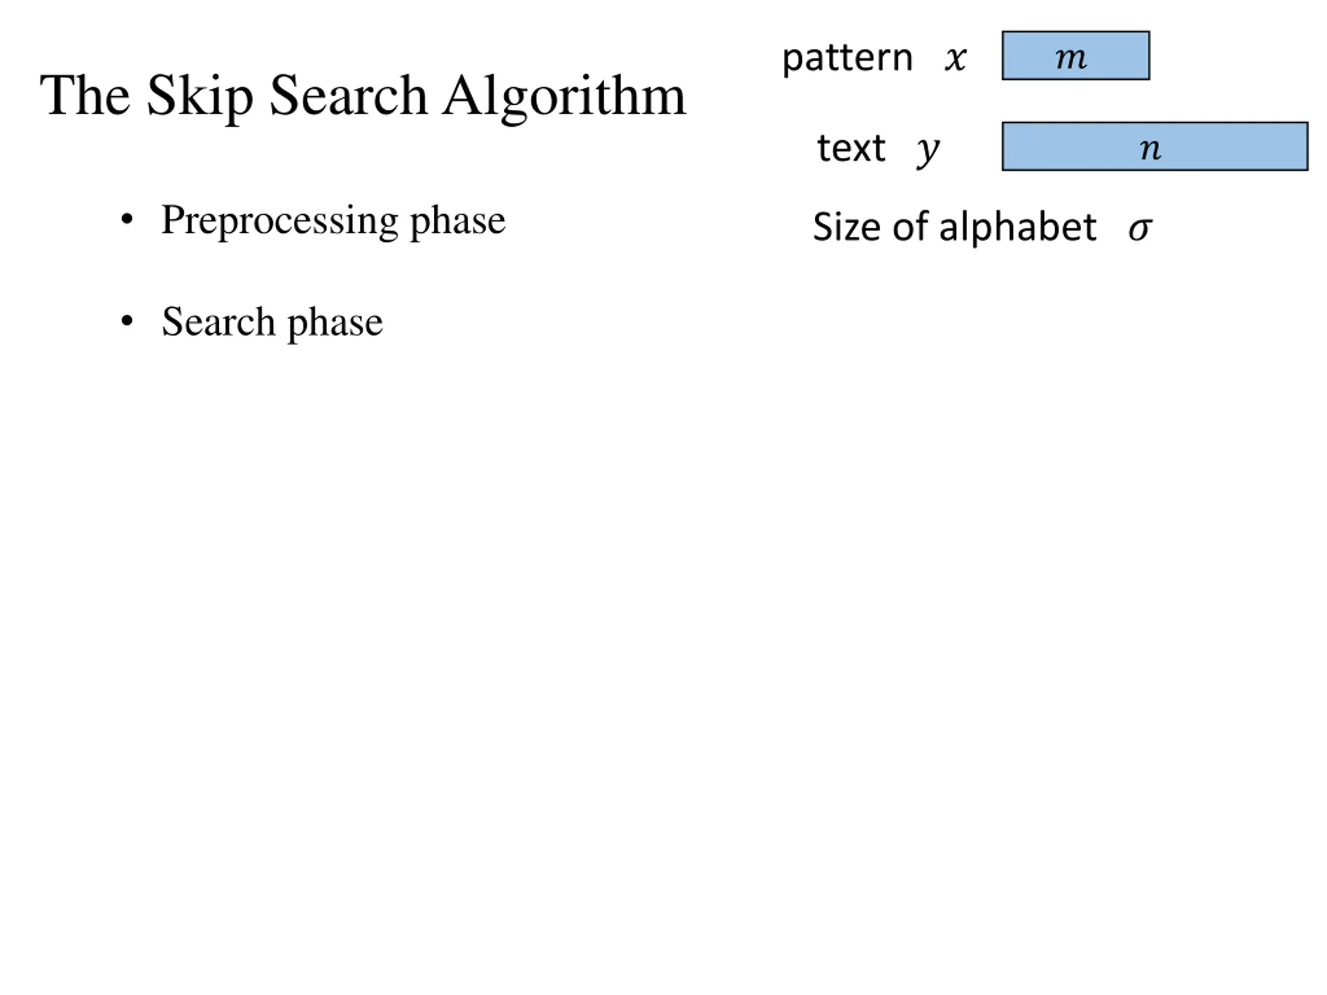Viewport: 1327px width, 995px height.
Task: Click the word Skip in the title
Action: (x=200, y=96)
